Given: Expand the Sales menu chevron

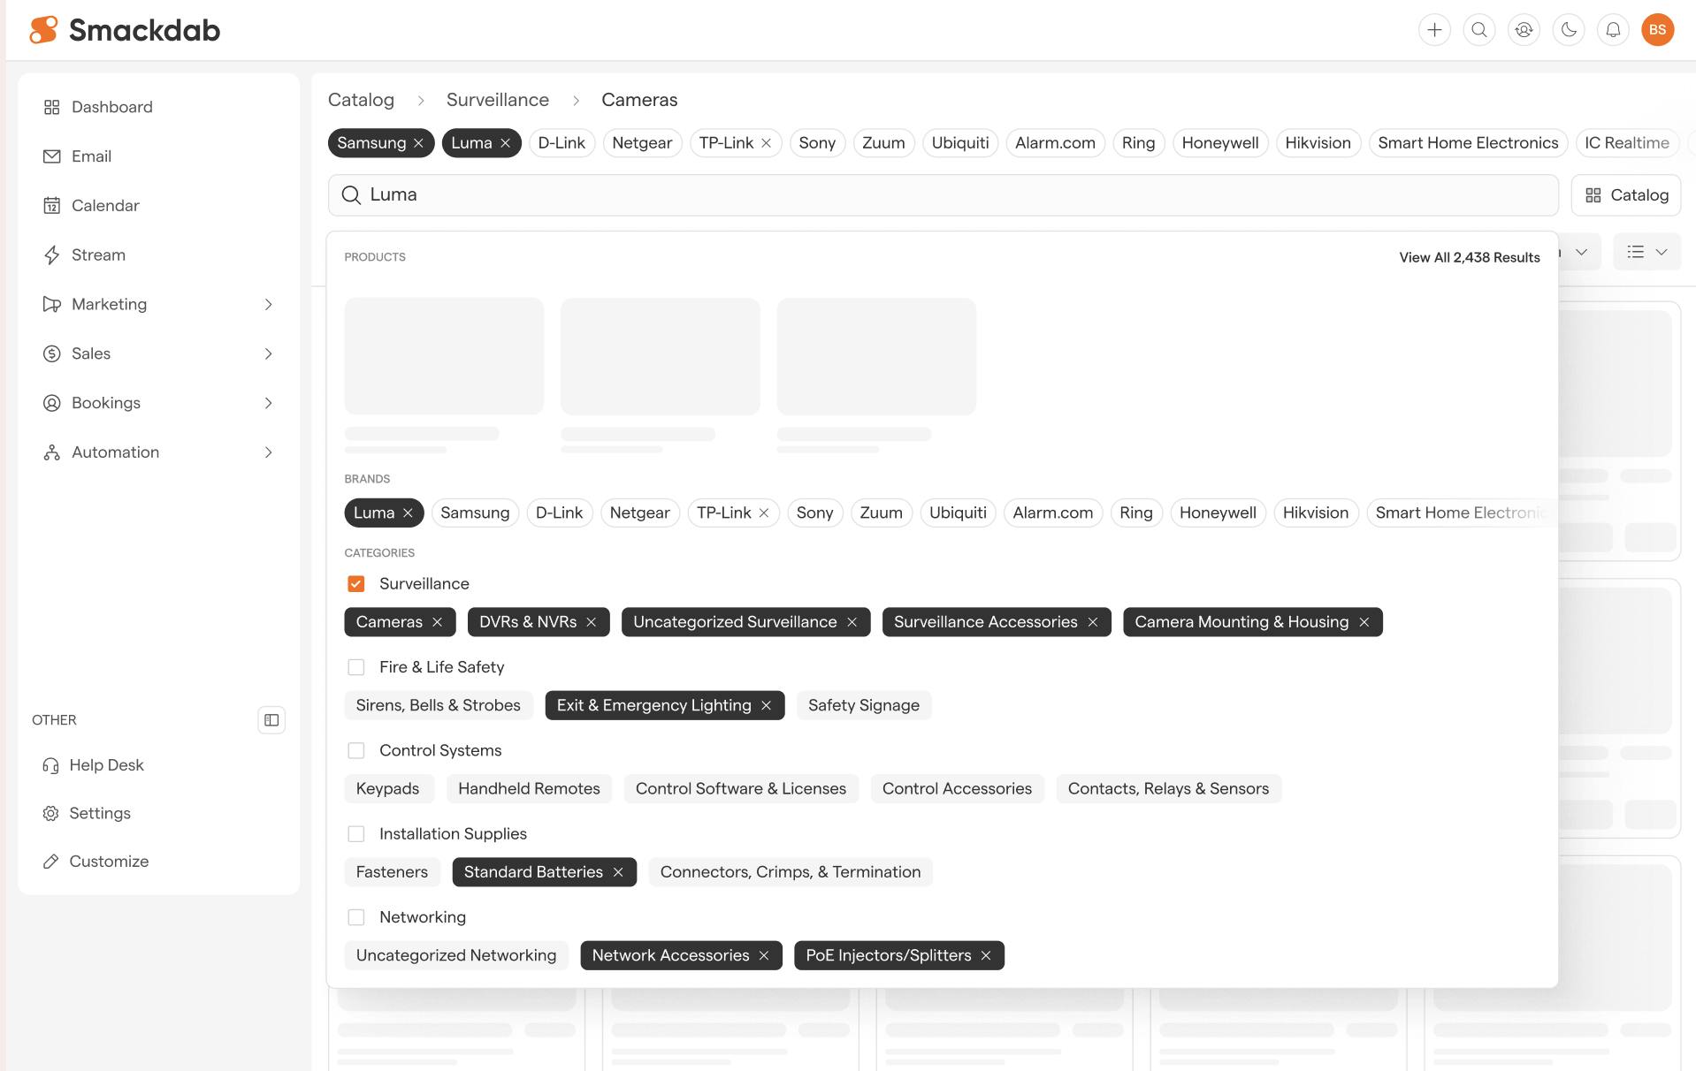Looking at the screenshot, I should [x=269, y=353].
